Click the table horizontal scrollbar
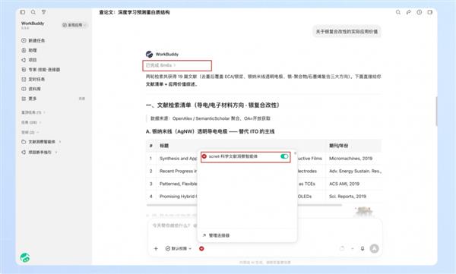 tap(244, 205)
